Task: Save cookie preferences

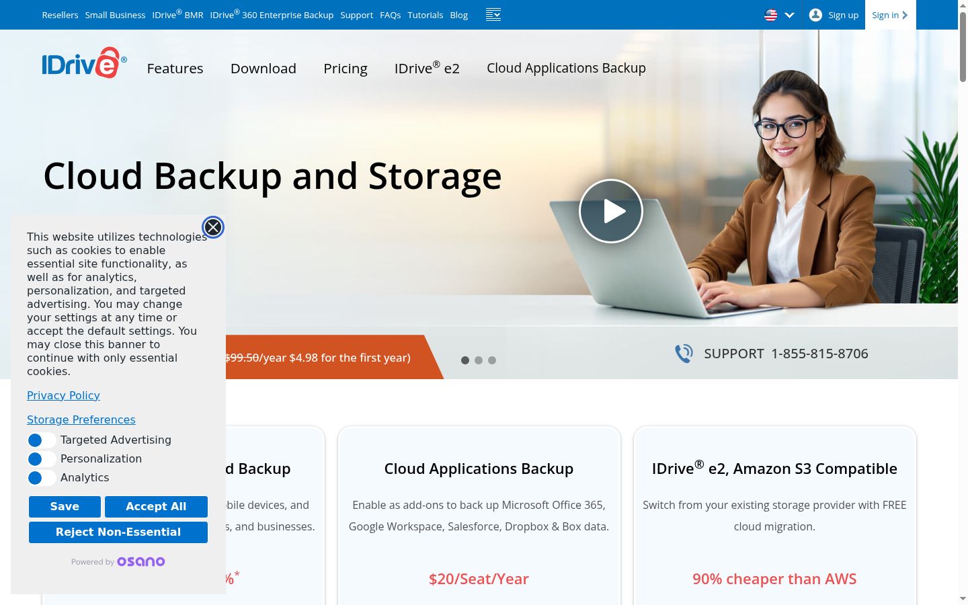Action: (65, 507)
